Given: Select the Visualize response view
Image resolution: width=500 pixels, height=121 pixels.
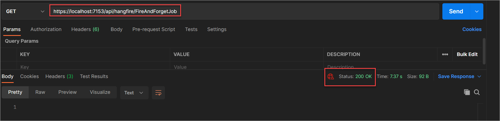Looking at the screenshot, I should point(100,92).
